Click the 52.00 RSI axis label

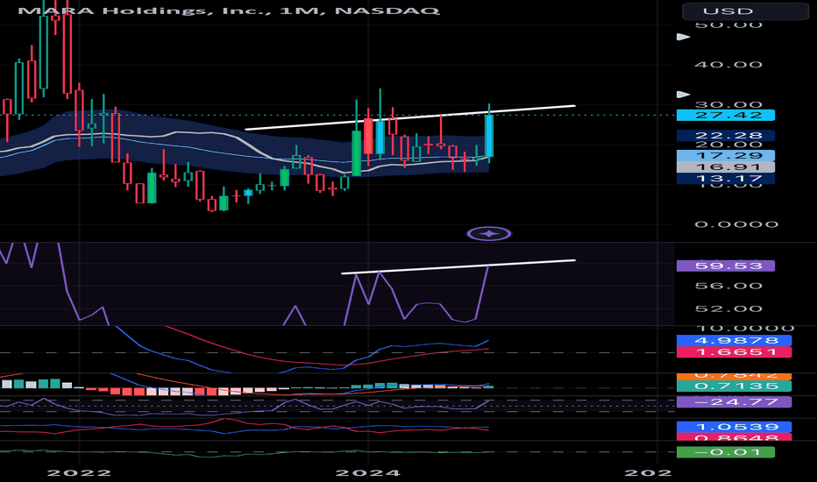(x=728, y=308)
